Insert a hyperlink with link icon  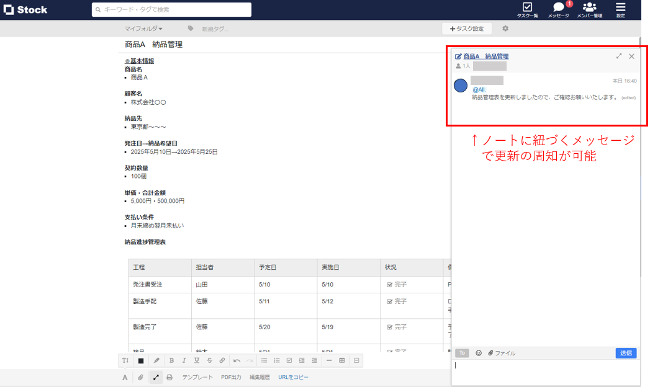[222, 360]
